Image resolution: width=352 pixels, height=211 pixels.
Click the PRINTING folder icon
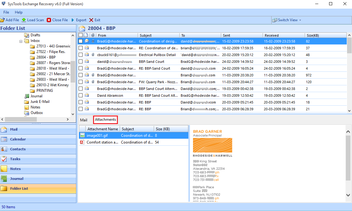tap(32, 91)
